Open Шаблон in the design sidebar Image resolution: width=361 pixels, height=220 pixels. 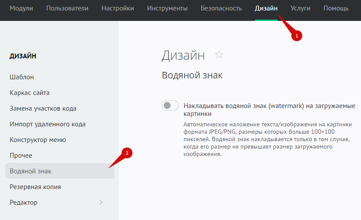point(22,77)
